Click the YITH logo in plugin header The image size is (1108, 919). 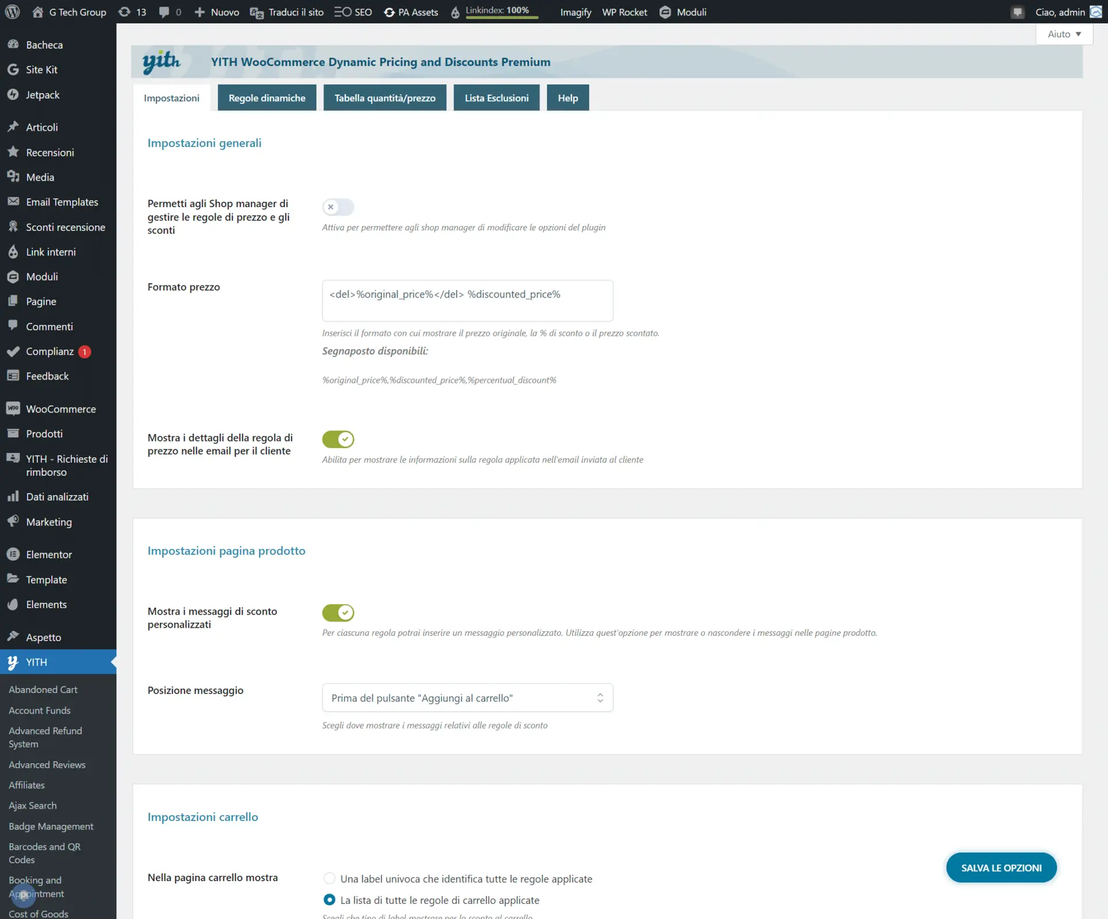tap(161, 61)
